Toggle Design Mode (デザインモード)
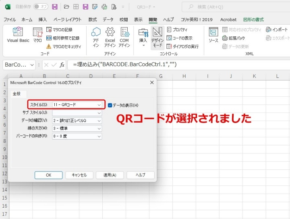The image size is (290, 219). pyautogui.click(x=157, y=38)
